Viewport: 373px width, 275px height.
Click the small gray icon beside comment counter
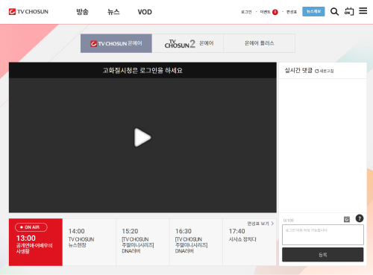coord(347,219)
